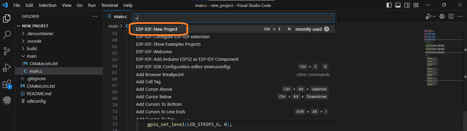Configure keybinding gear for ESP-IDF: New Project
Image resolution: width=467 pixels, height=131 pixels.
tap(327, 29)
